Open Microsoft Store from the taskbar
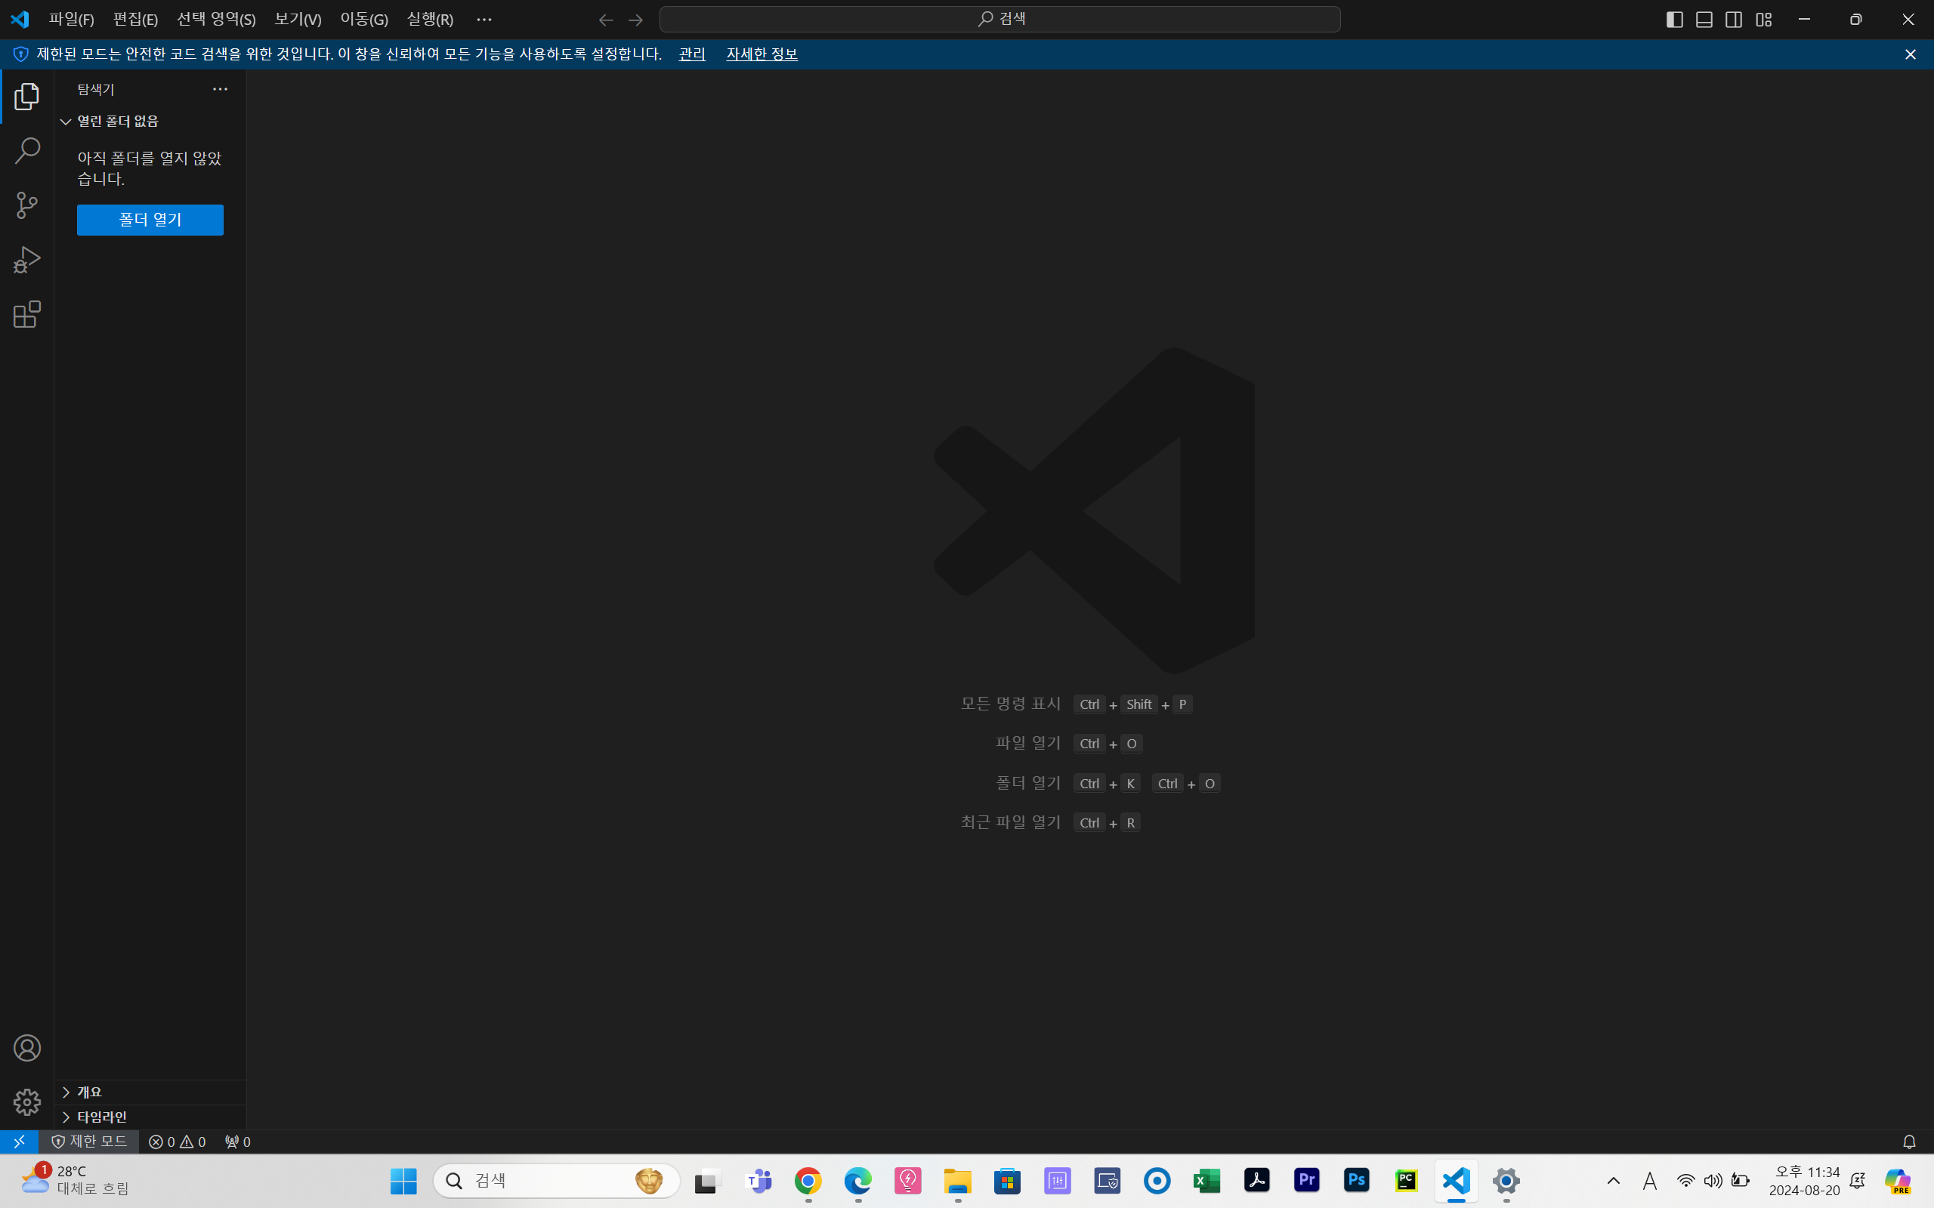This screenshot has height=1208, width=1934. click(1008, 1181)
